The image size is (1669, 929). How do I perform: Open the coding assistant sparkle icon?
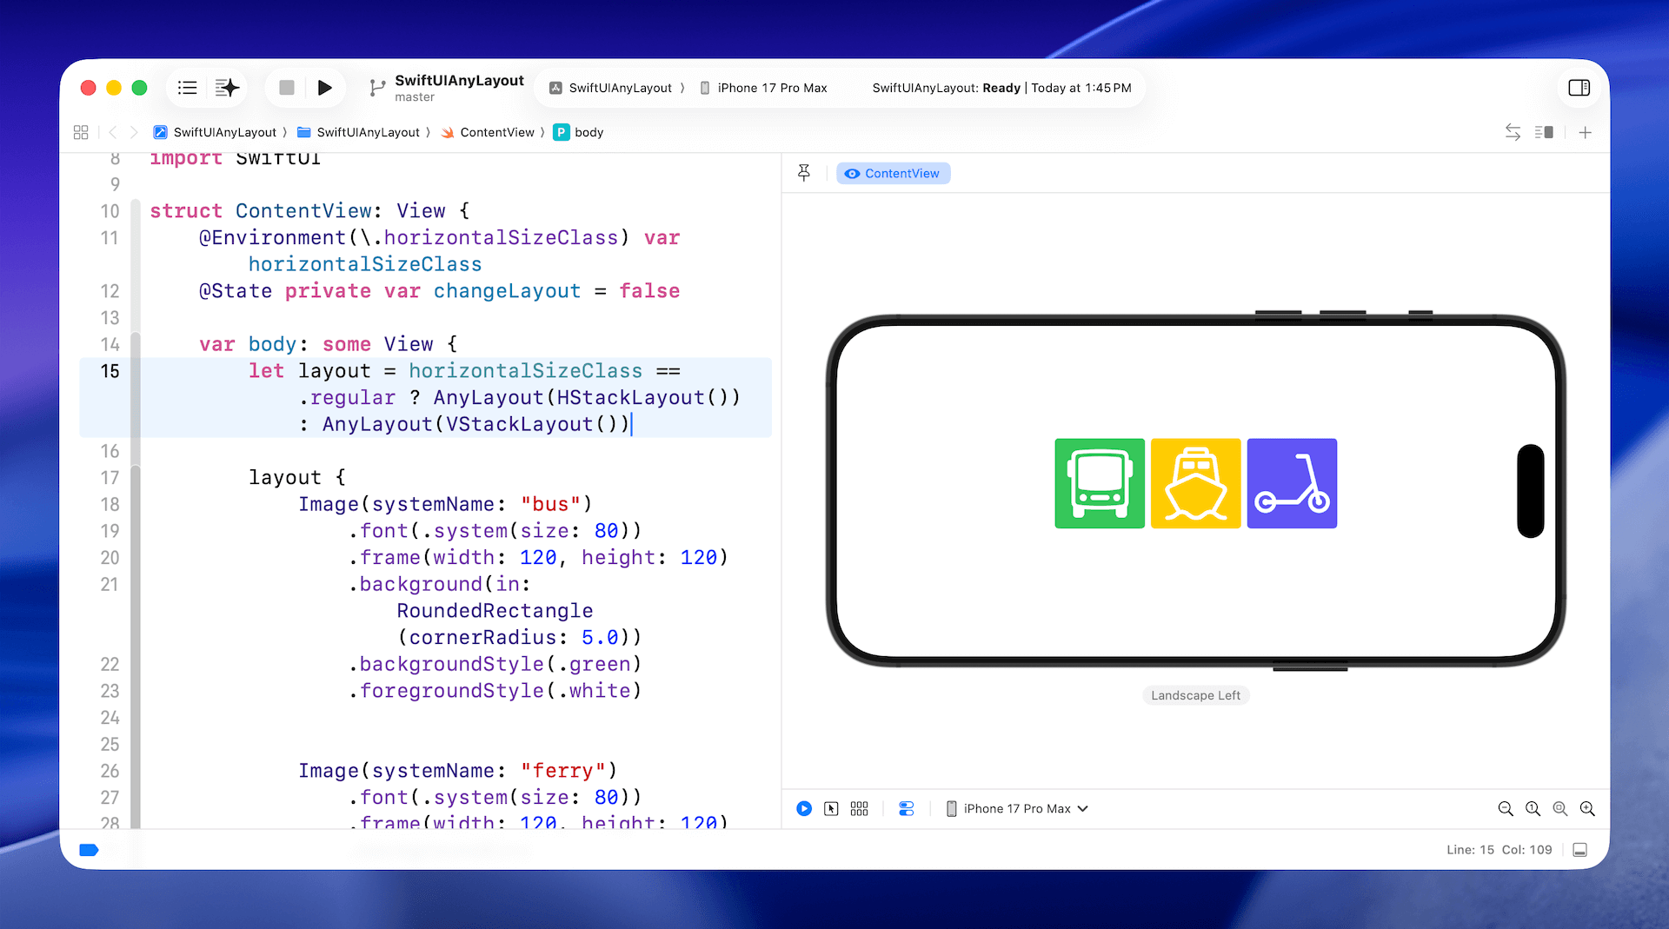[227, 88]
